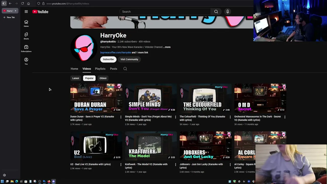
Task: Sort videos by Popular chip
Action: coord(89,78)
